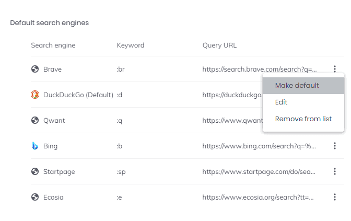Click the Bing query URL text
351x221 pixels.
coord(259,146)
